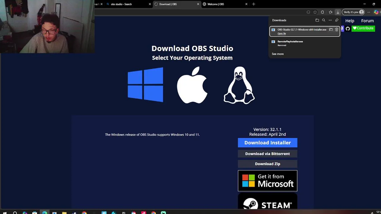Open browser Favorites list icon
Screen dimensions: 381x214
331,12
